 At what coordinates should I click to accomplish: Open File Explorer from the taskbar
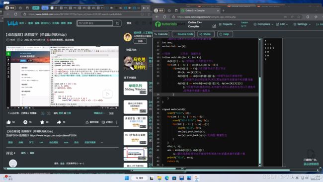pyautogui.click(x=159, y=178)
